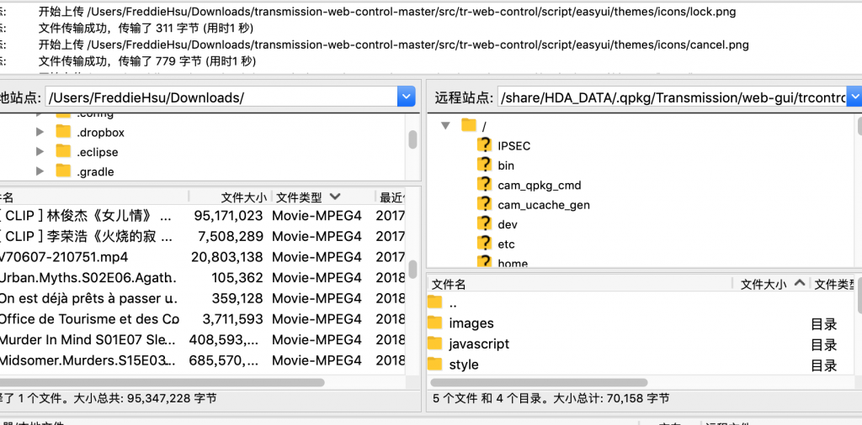Select the V70607-210751.mp4 file row
Screen dimensions: 862x425
202,257
